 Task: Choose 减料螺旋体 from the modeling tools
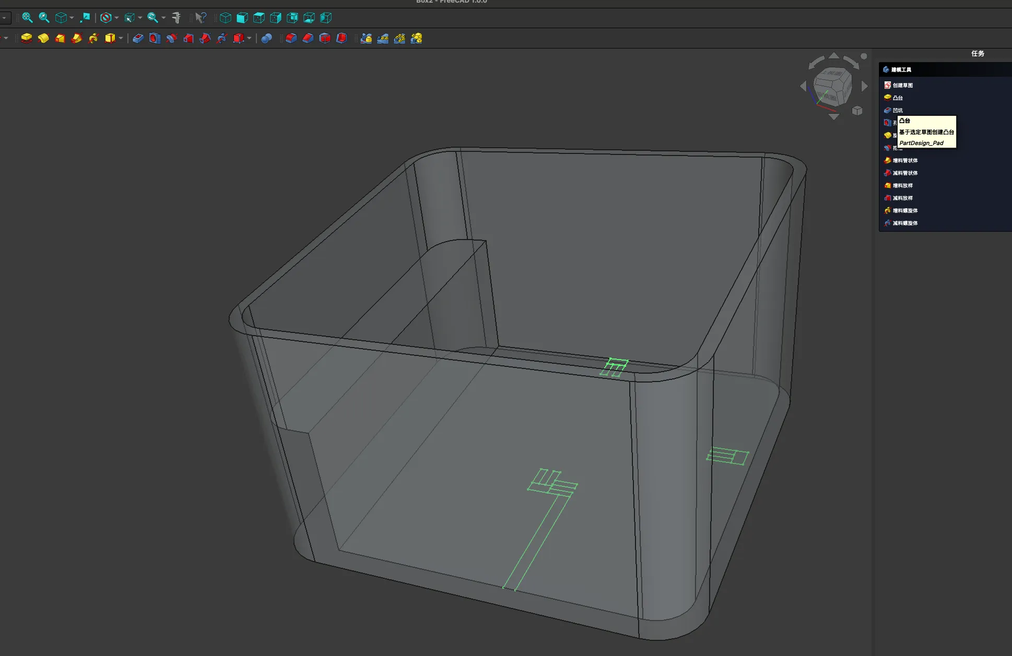click(x=904, y=223)
